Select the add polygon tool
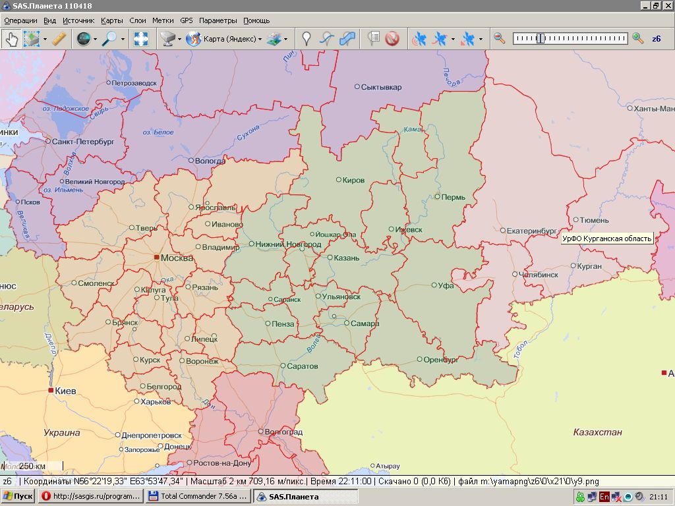This screenshot has height=506, width=675. pyautogui.click(x=347, y=39)
